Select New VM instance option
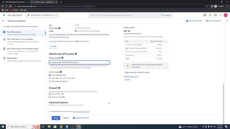Image resolution: width=230 pixels, height=129 pixels. point(23,33)
